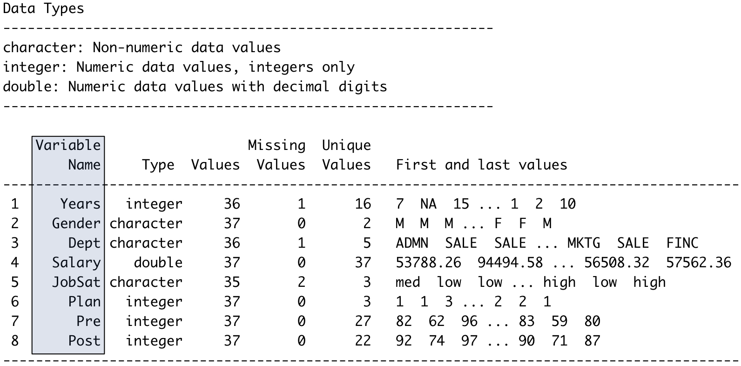Click the NA value in Years row
The width and height of the screenshot is (741, 366).
[x=428, y=204]
